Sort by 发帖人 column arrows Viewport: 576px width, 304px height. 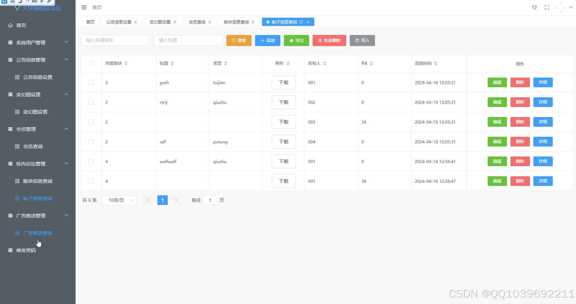click(325, 63)
